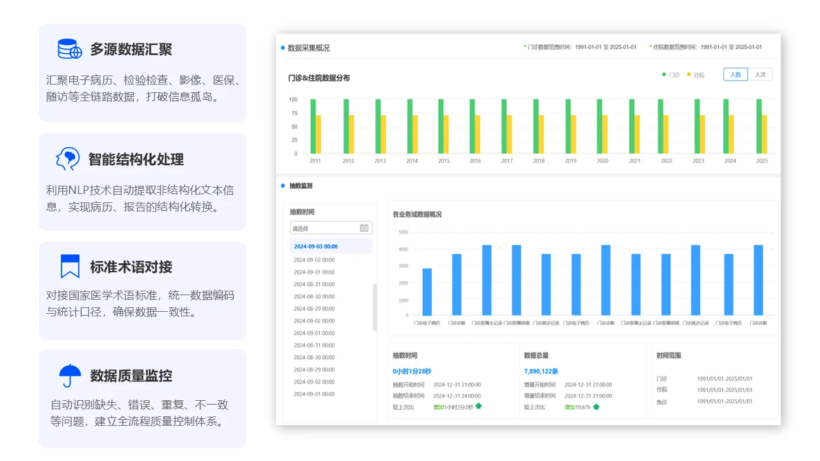Click the 增加1小时2分2秒 comparison value
Viewport: 820px width, 461px height.
click(453, 407)
